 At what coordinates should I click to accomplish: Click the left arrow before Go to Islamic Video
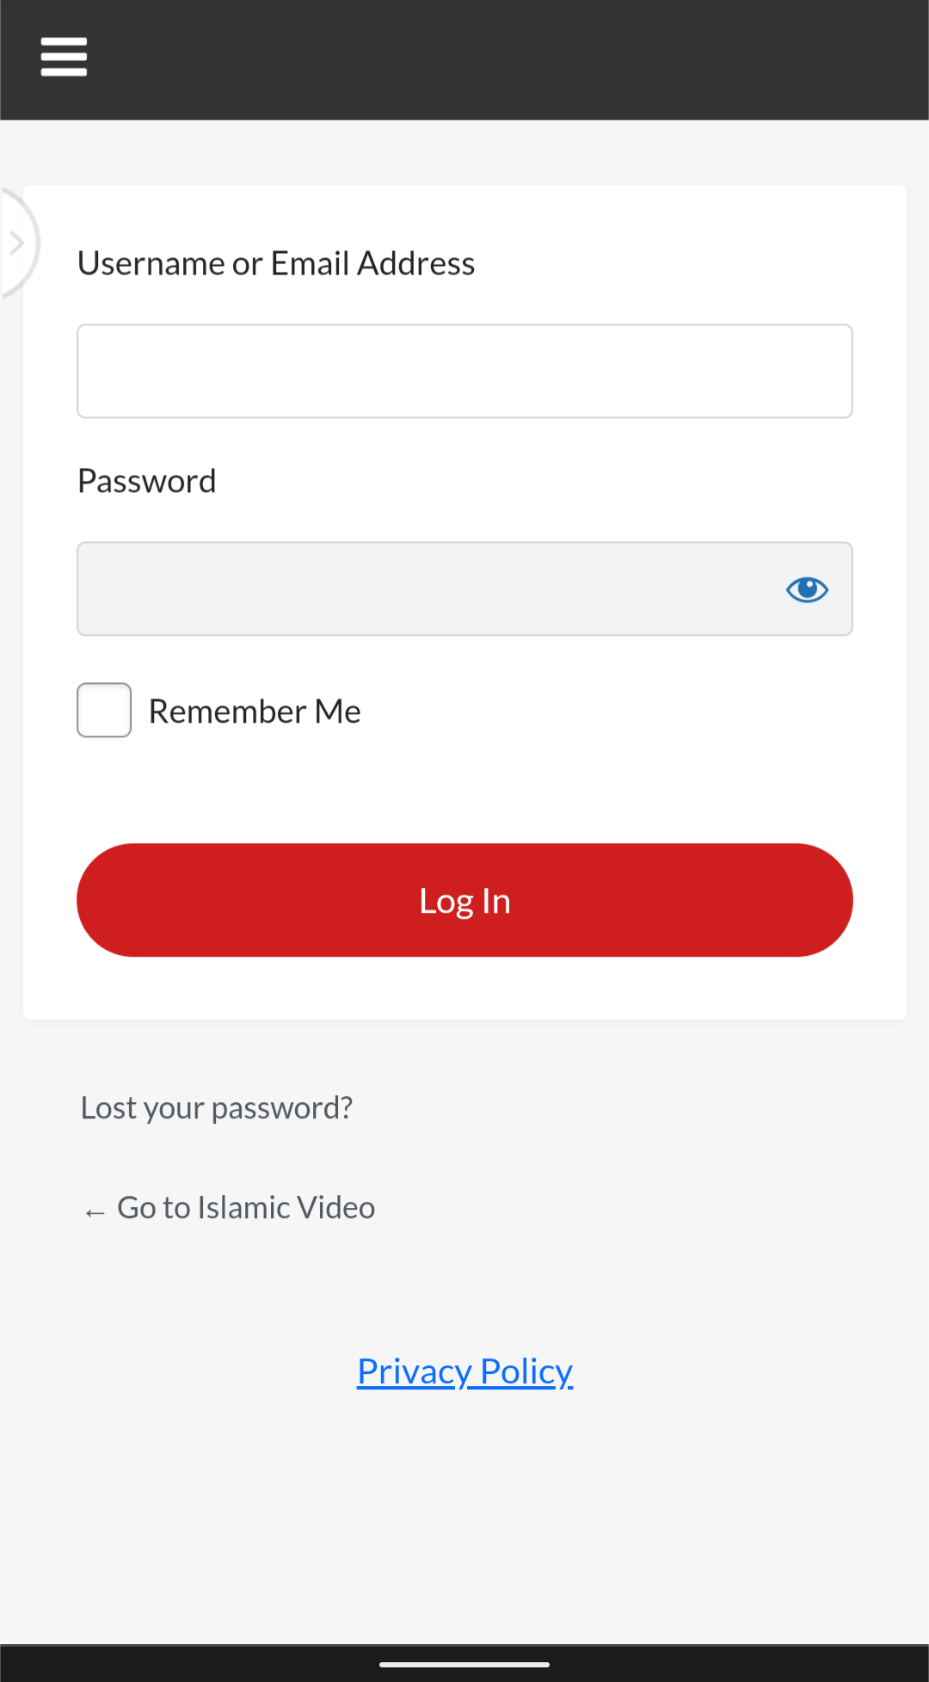tap(95, 1212)
